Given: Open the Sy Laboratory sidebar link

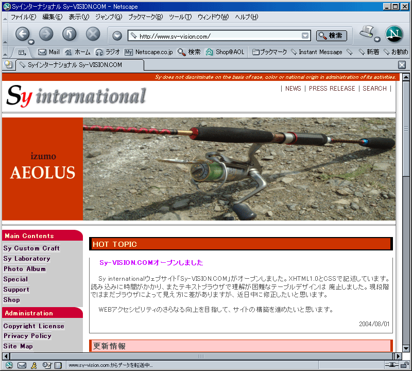Looking at the screenshot, I should click(x=27, y=259).
